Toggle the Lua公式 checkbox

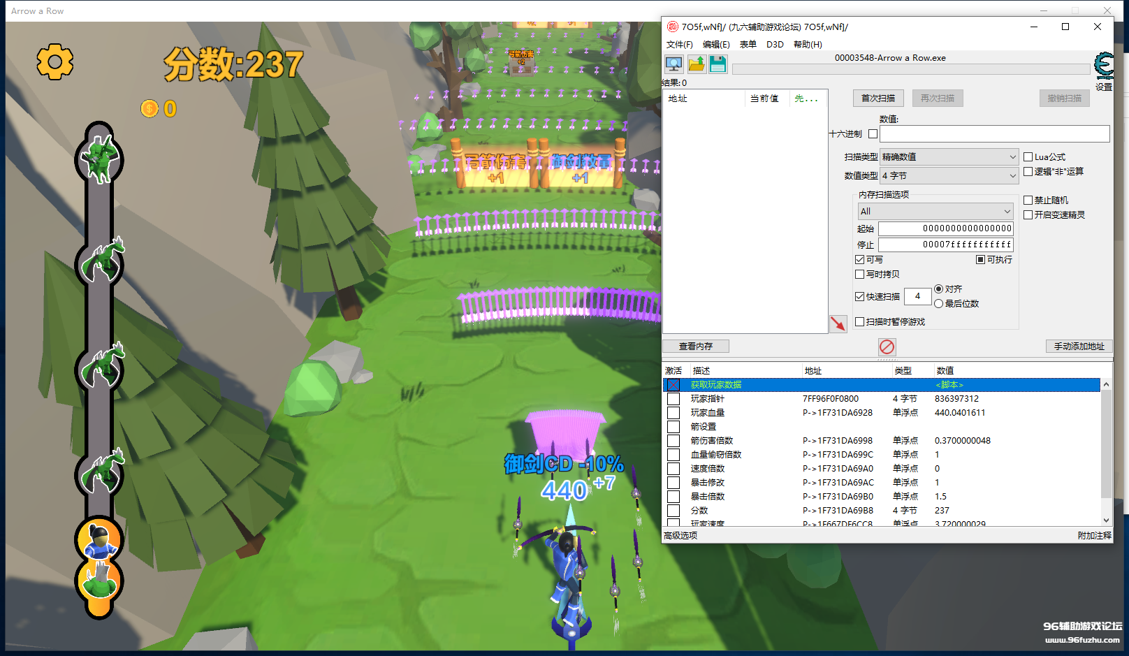click(x=1028, y=157)
